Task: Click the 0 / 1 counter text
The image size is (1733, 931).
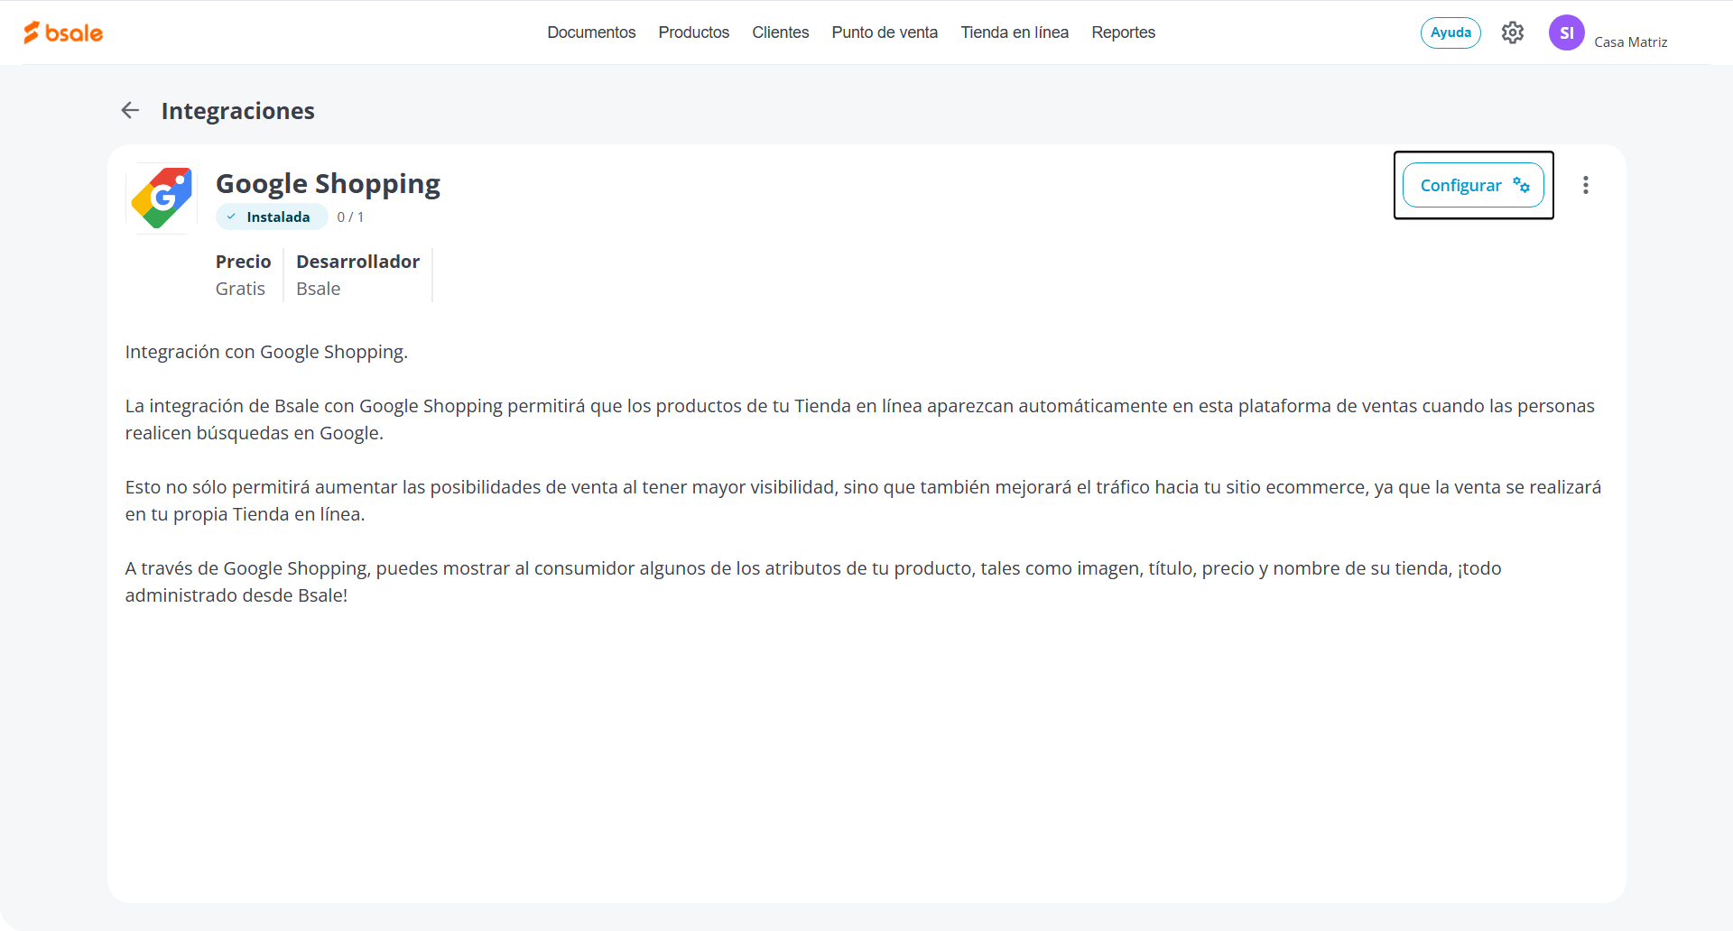Action: tap(350, 217)
